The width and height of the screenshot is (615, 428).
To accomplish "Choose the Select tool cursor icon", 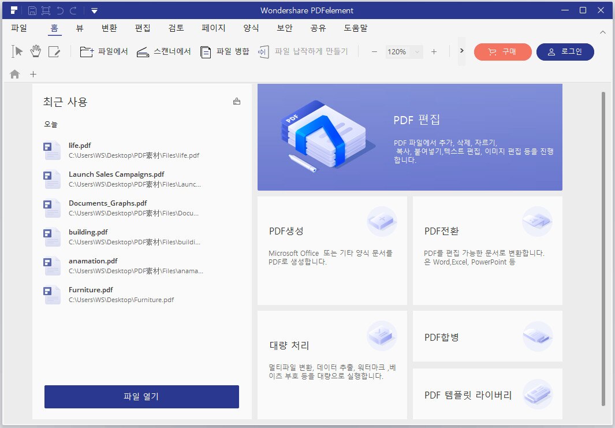I will point(17,51).
